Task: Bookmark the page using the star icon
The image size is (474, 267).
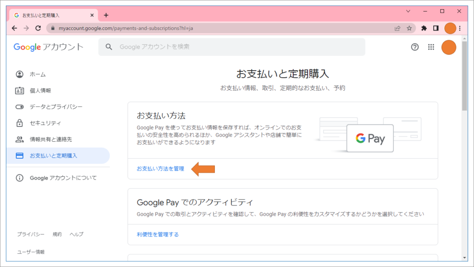Action: (410, 28)
